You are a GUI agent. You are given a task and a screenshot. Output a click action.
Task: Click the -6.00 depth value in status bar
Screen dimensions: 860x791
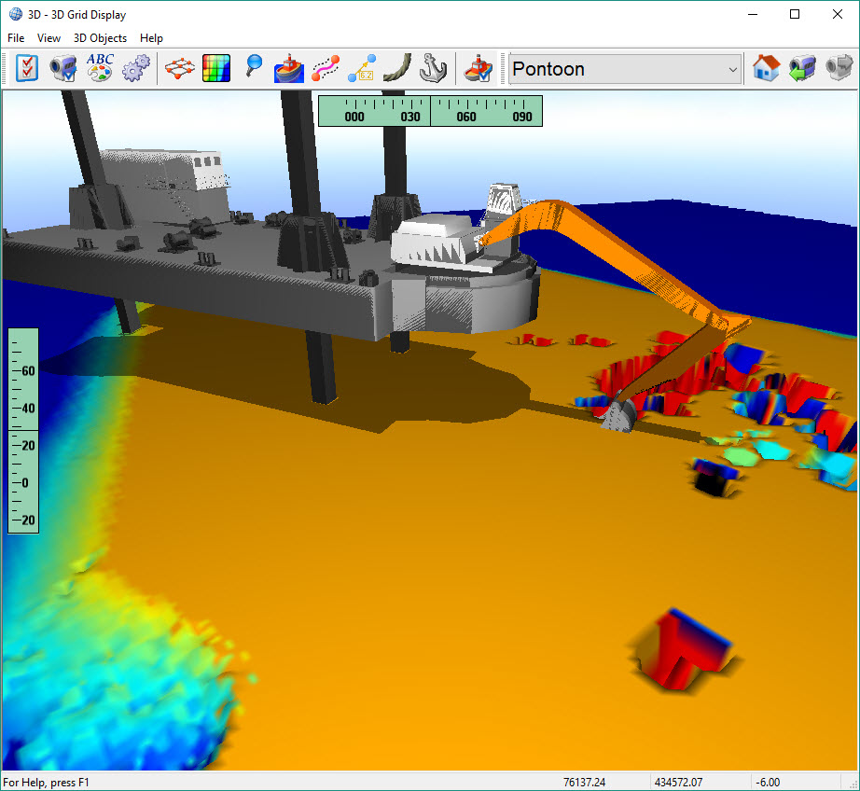tap(768, 783)
